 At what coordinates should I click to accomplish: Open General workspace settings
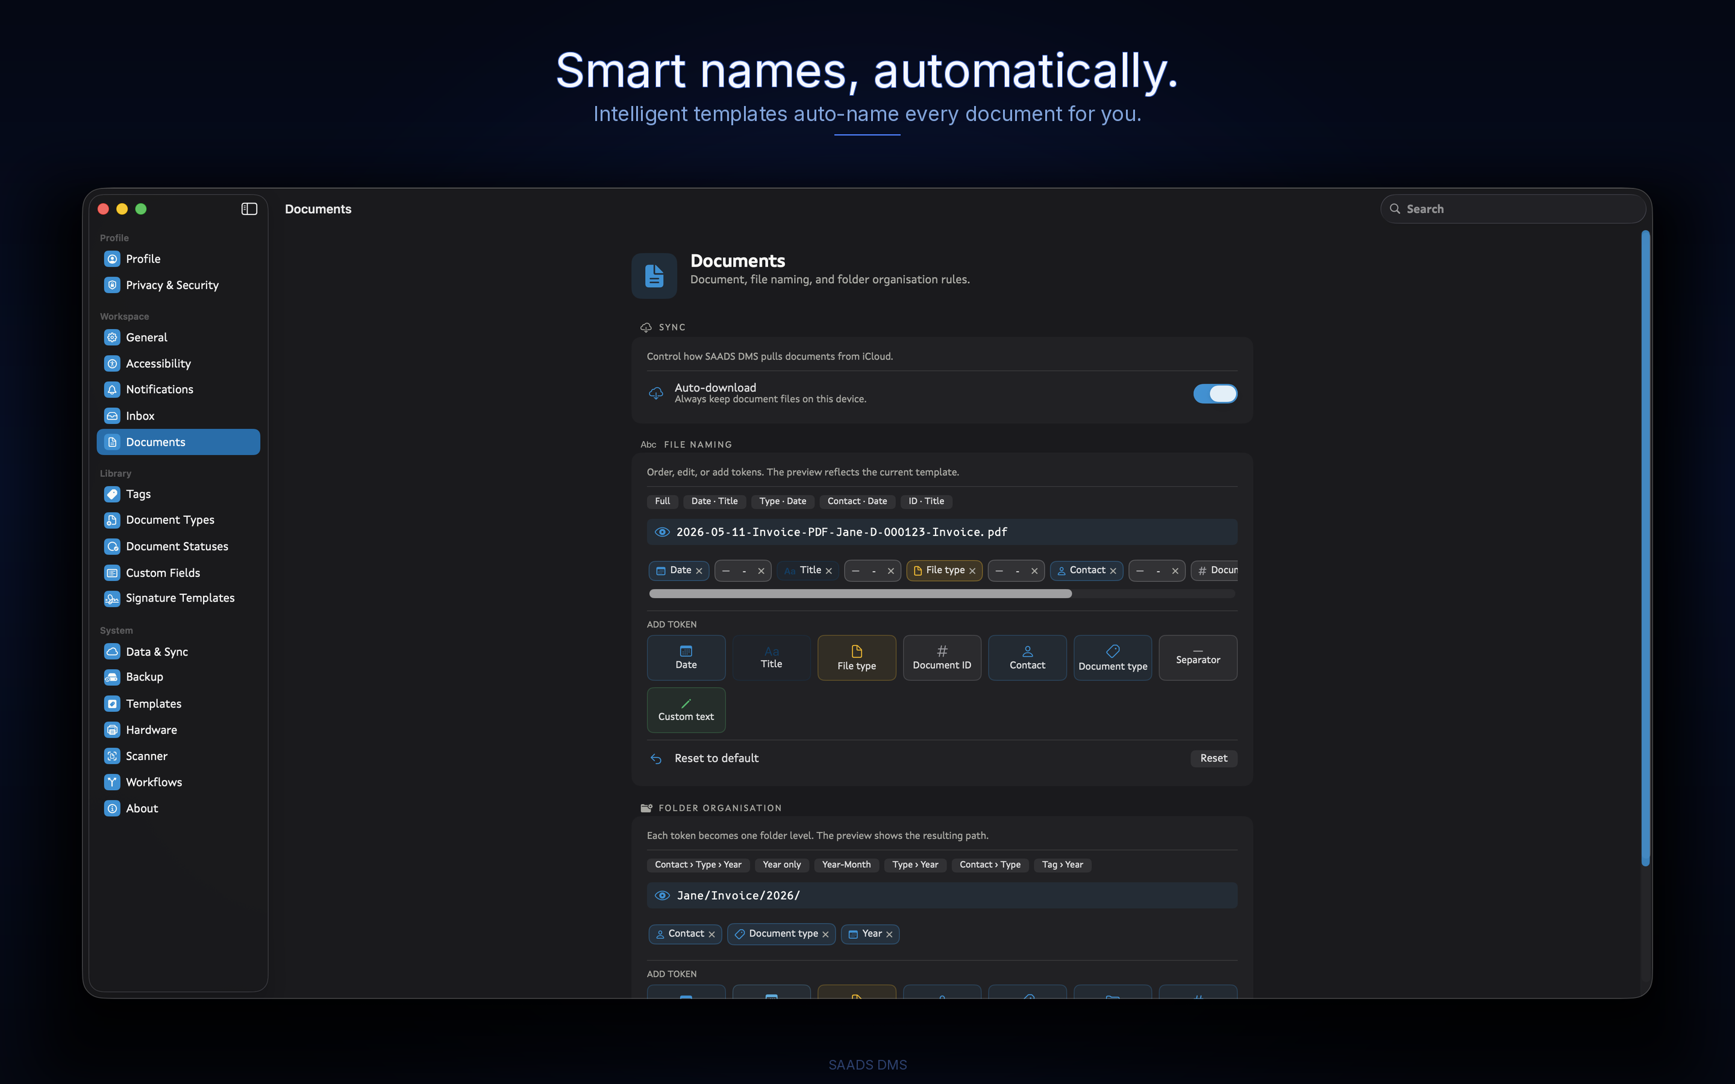tap(178, 337)
